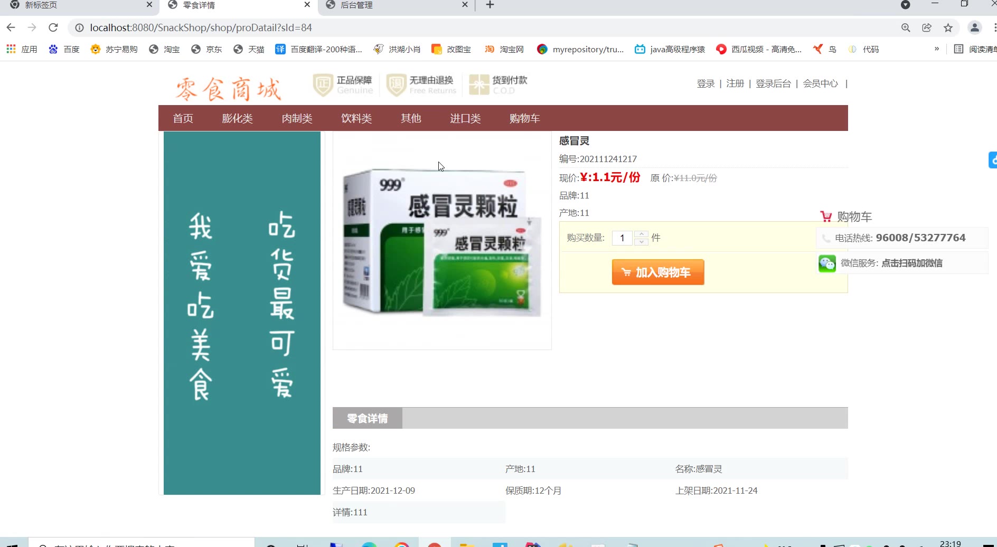The width and height of the screenshot is (997, 547).
Task: Increase purchase quantity with up arrow
Action: 641,234
